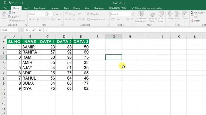Image resolution: width=206 pixels, height=115 pixels.
Task: Click Enter checkmark in formula bar
Action: 33,30
